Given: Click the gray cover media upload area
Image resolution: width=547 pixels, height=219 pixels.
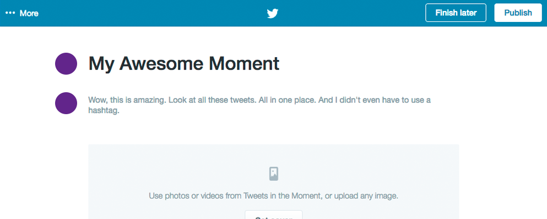Looking at the screenshot, I should pyautogui.click(x=273, y=182).
